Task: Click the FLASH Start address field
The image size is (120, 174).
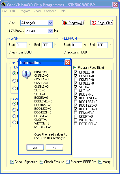Action: click(x=21, y=45)
